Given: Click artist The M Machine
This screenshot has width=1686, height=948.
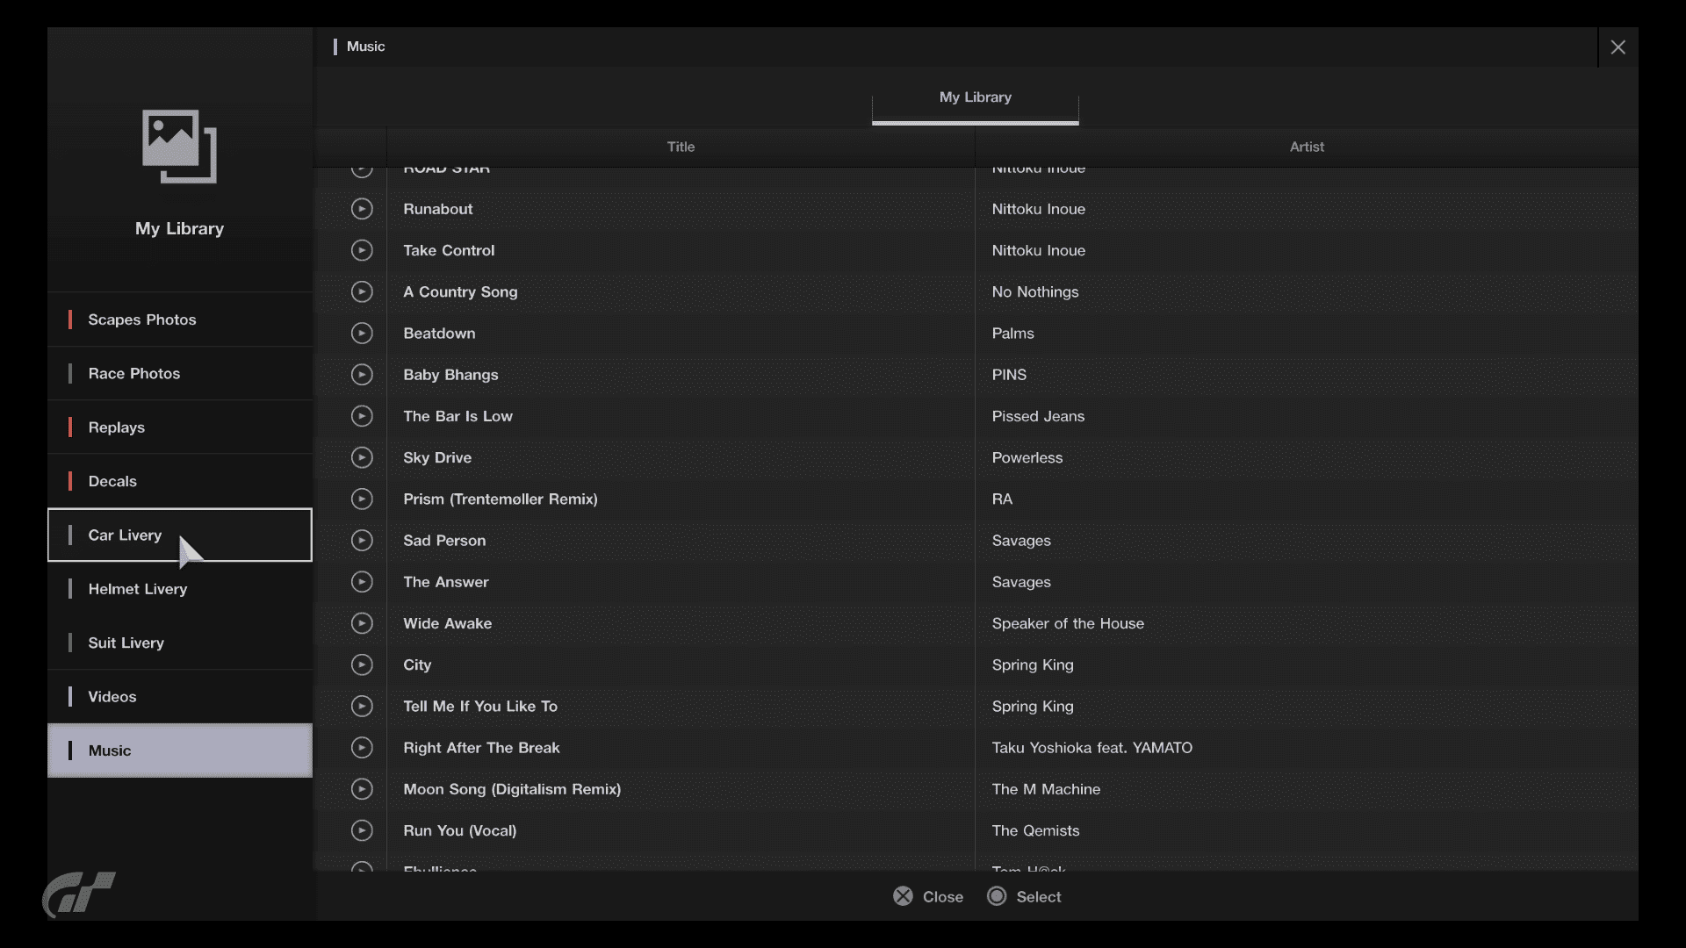Looking at the screenshot, I should tap(1046, 789).
